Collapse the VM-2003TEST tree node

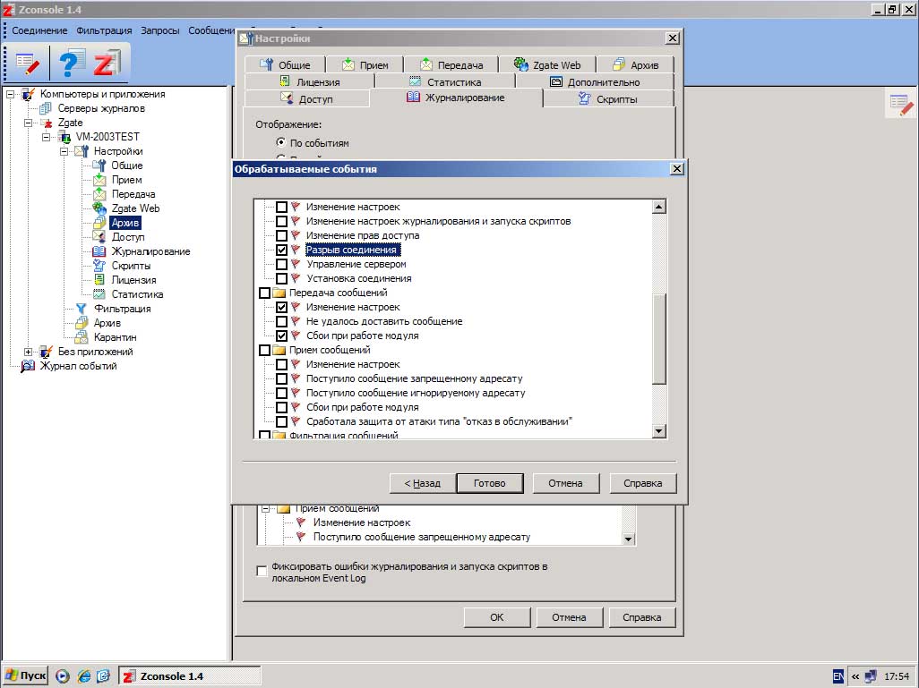tap(46, 137)
